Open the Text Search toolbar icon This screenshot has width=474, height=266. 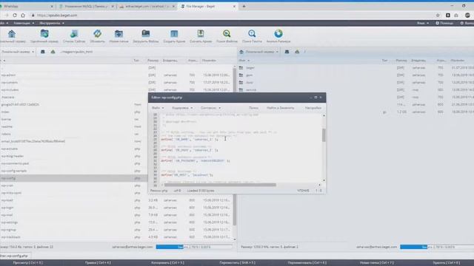[x=252, y=34]
